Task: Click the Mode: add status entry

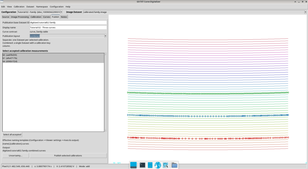Action: tap(84, 167)
